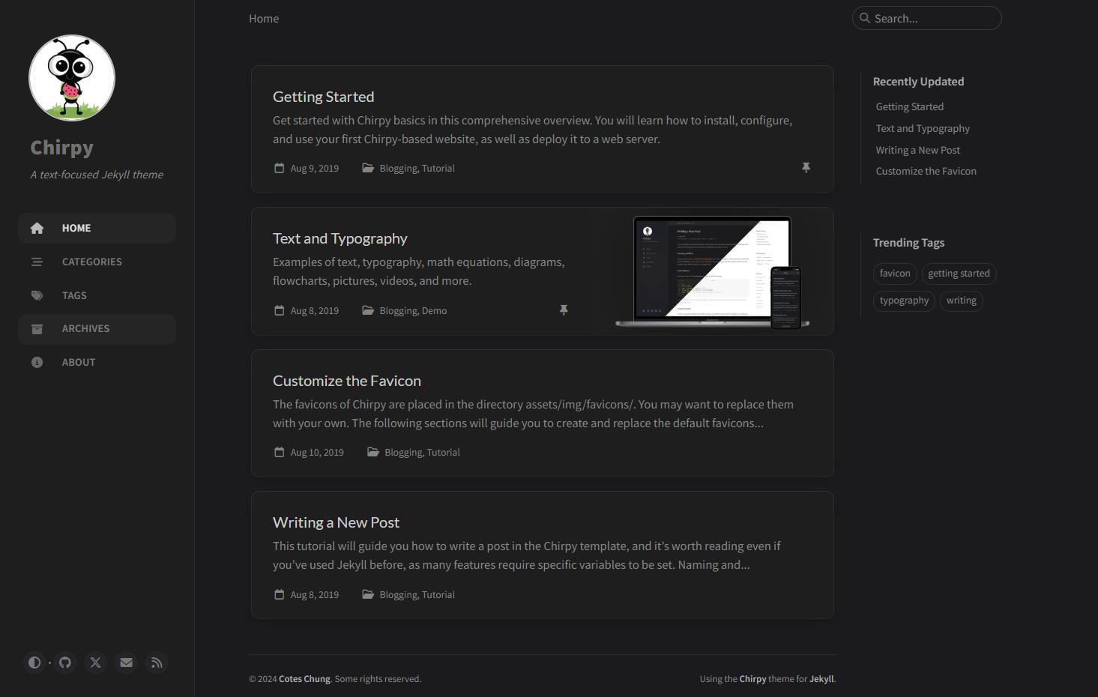Screen dimensions: 1098x697
Task: Click the search magnifier icon
Action: point(865,18)
